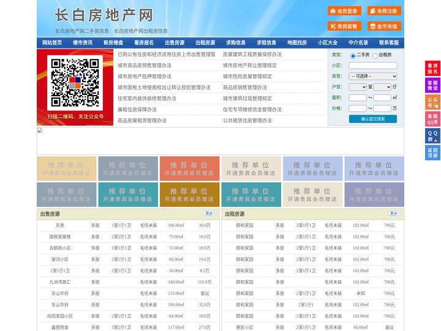
Task: Click the 确认提交搜索 button
Action: 373,119
